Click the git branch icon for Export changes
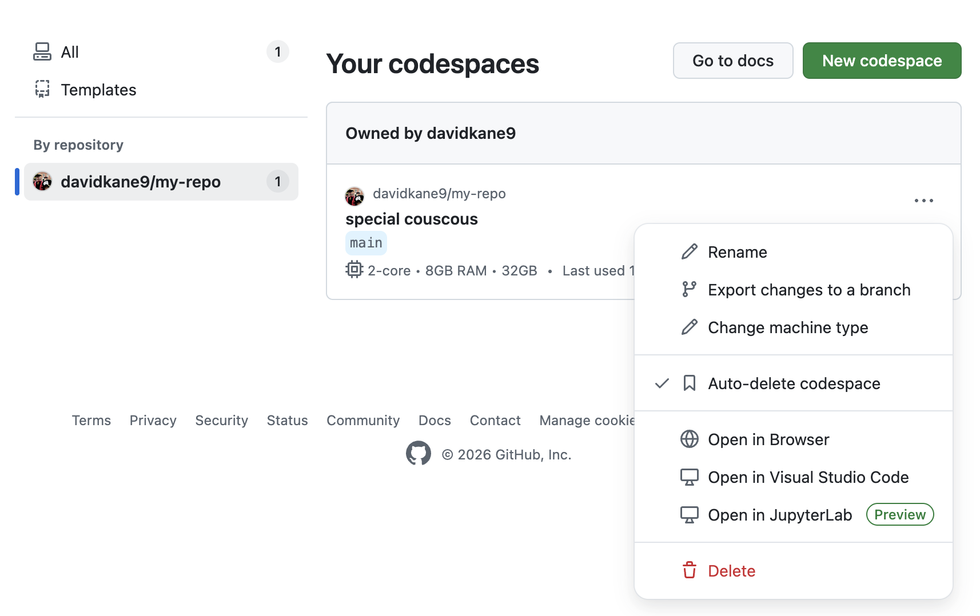 [689, 290]
